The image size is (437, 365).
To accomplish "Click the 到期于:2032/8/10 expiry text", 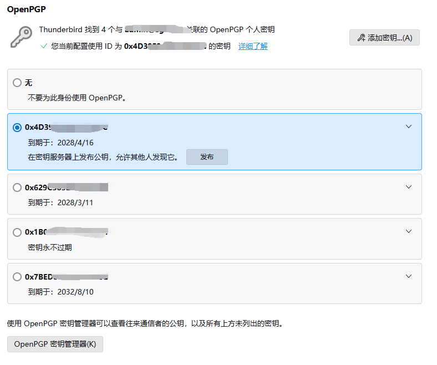I will (x=61, y=292).
